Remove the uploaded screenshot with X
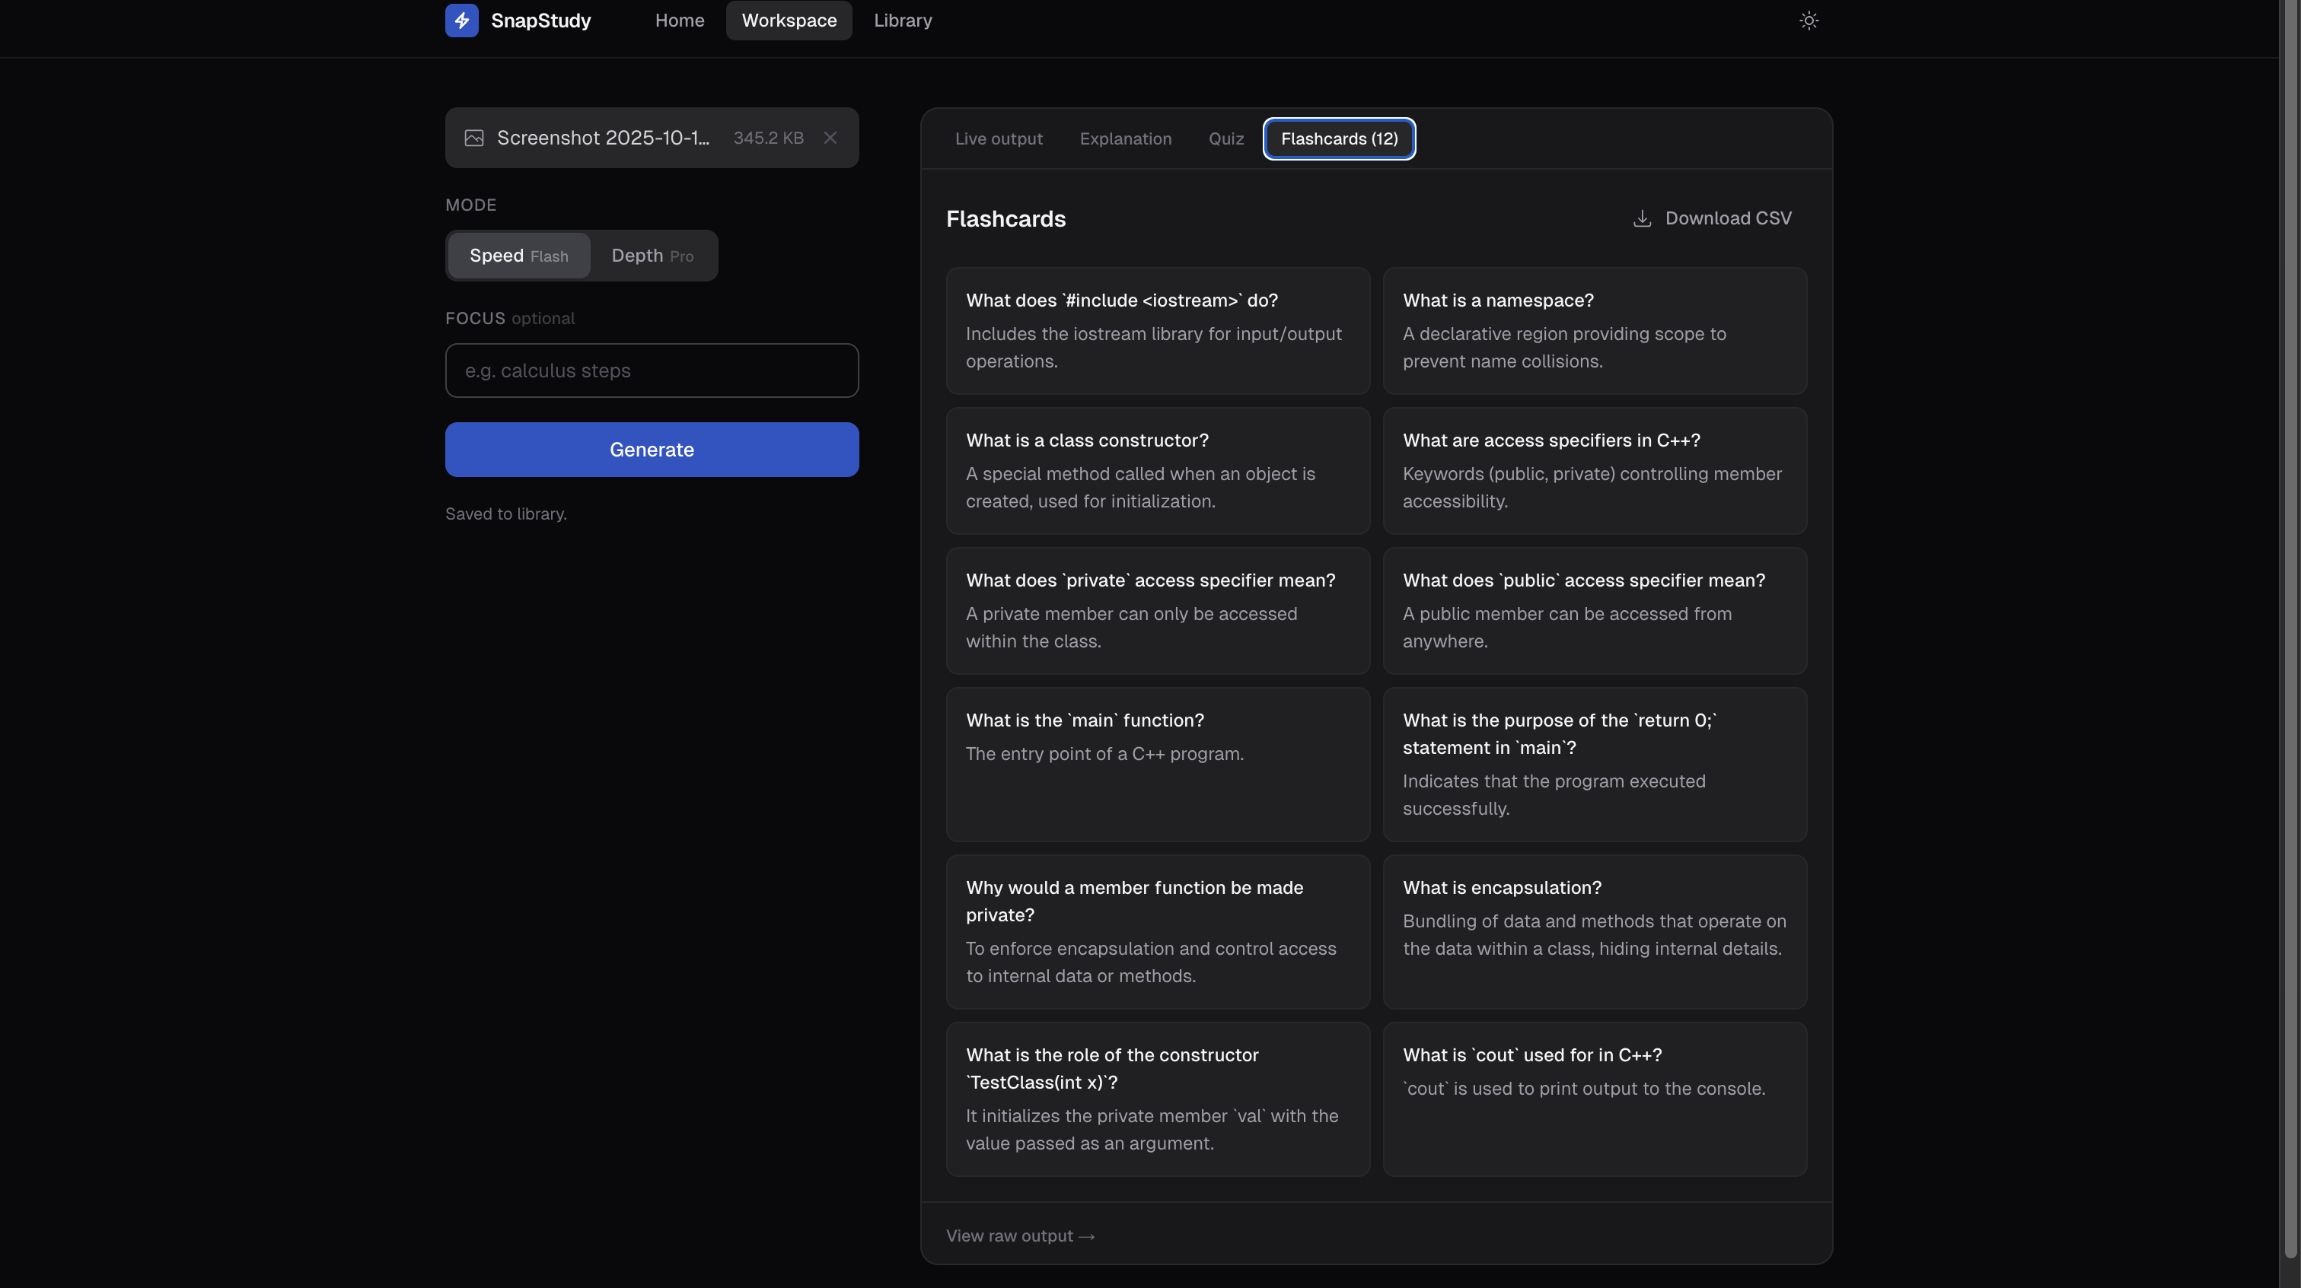 [830, 138]
